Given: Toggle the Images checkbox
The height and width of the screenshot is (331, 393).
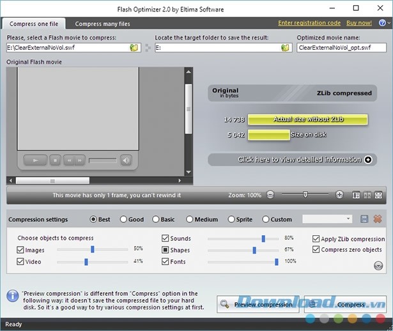Looking at the screenshot, I should (x=20, y=250).
